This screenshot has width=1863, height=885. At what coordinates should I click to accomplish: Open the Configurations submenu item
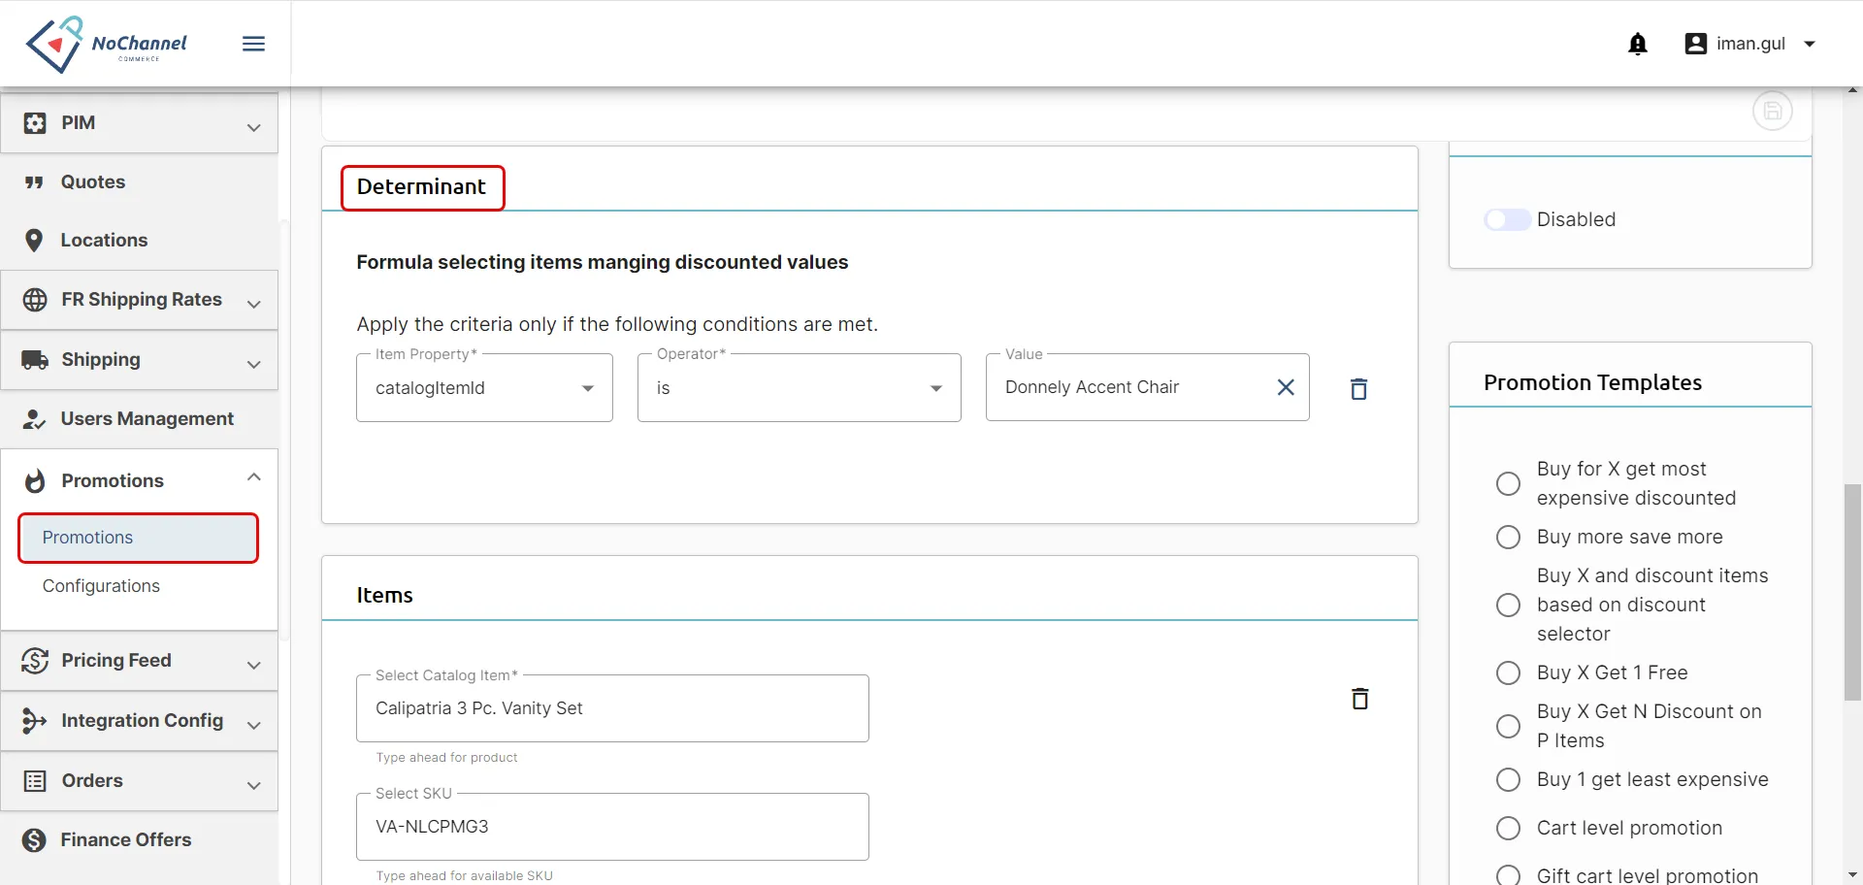[101, 586]
